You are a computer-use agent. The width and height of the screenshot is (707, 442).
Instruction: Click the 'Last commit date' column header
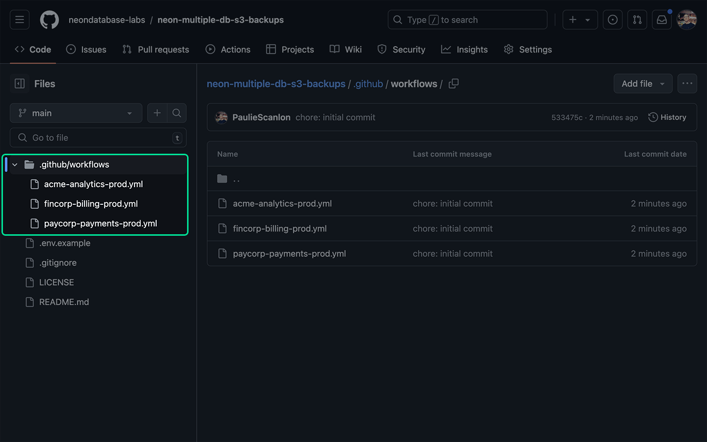pyautogui.click(x=655, y=154)
